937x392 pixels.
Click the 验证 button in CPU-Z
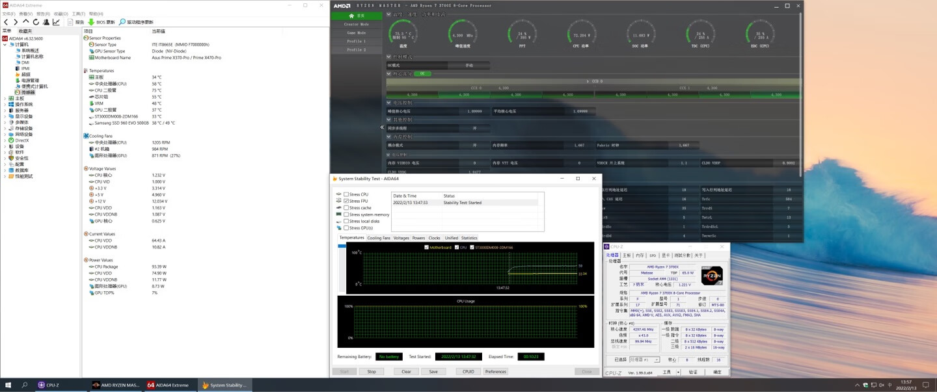(693, 372)
